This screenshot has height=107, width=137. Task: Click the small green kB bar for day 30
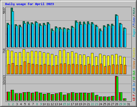[x=125, y=100]
